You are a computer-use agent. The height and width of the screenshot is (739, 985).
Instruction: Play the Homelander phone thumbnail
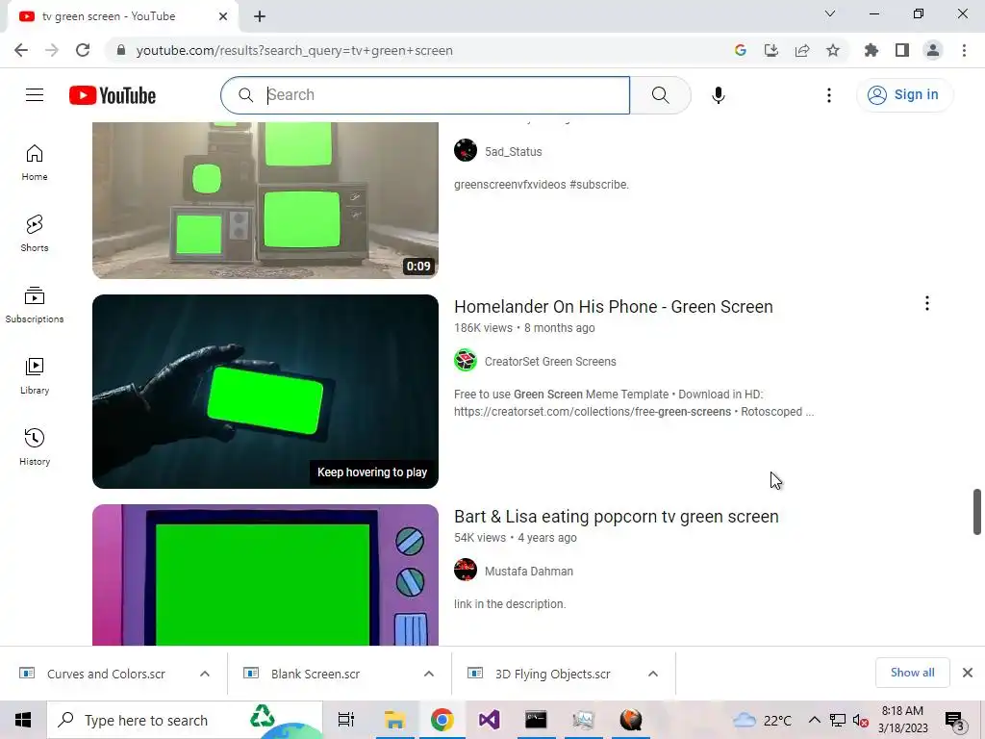265,392
